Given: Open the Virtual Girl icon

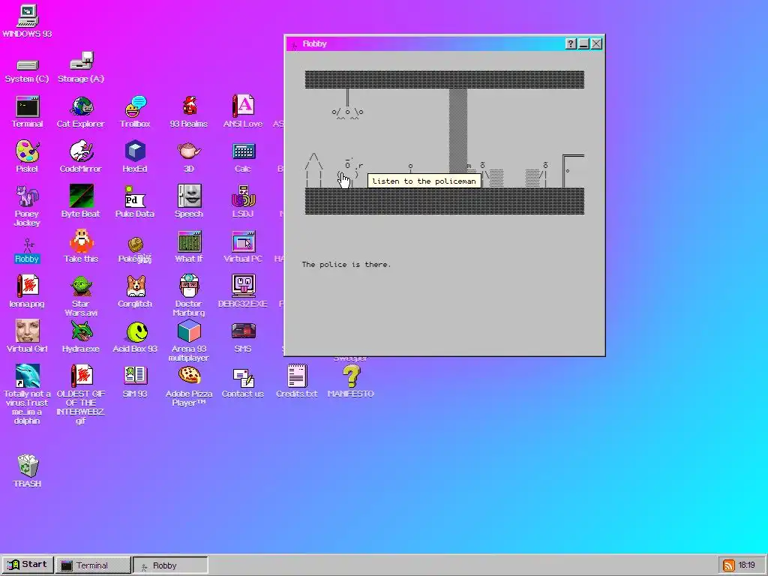Looking at the screenshot, I should click(27, 337).
